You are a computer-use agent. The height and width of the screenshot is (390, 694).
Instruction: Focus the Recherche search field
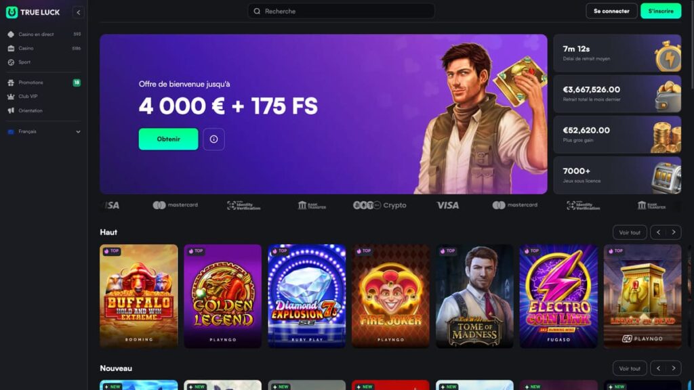[341, 11]
